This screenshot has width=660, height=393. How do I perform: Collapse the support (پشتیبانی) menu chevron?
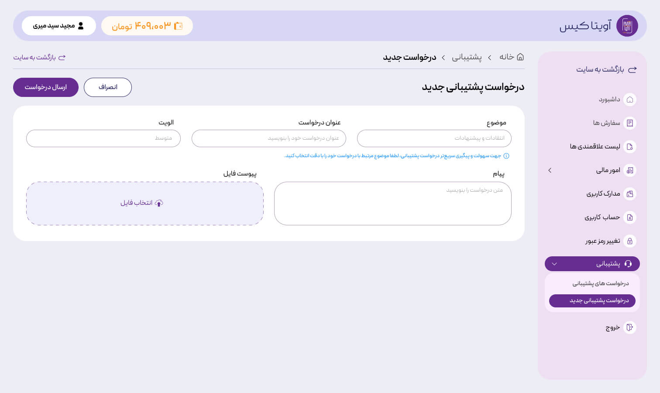[554, 264]
